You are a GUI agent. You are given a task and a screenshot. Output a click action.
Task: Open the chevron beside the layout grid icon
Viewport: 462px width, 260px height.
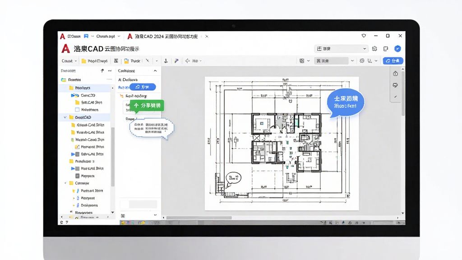click(x=309, y=61)
